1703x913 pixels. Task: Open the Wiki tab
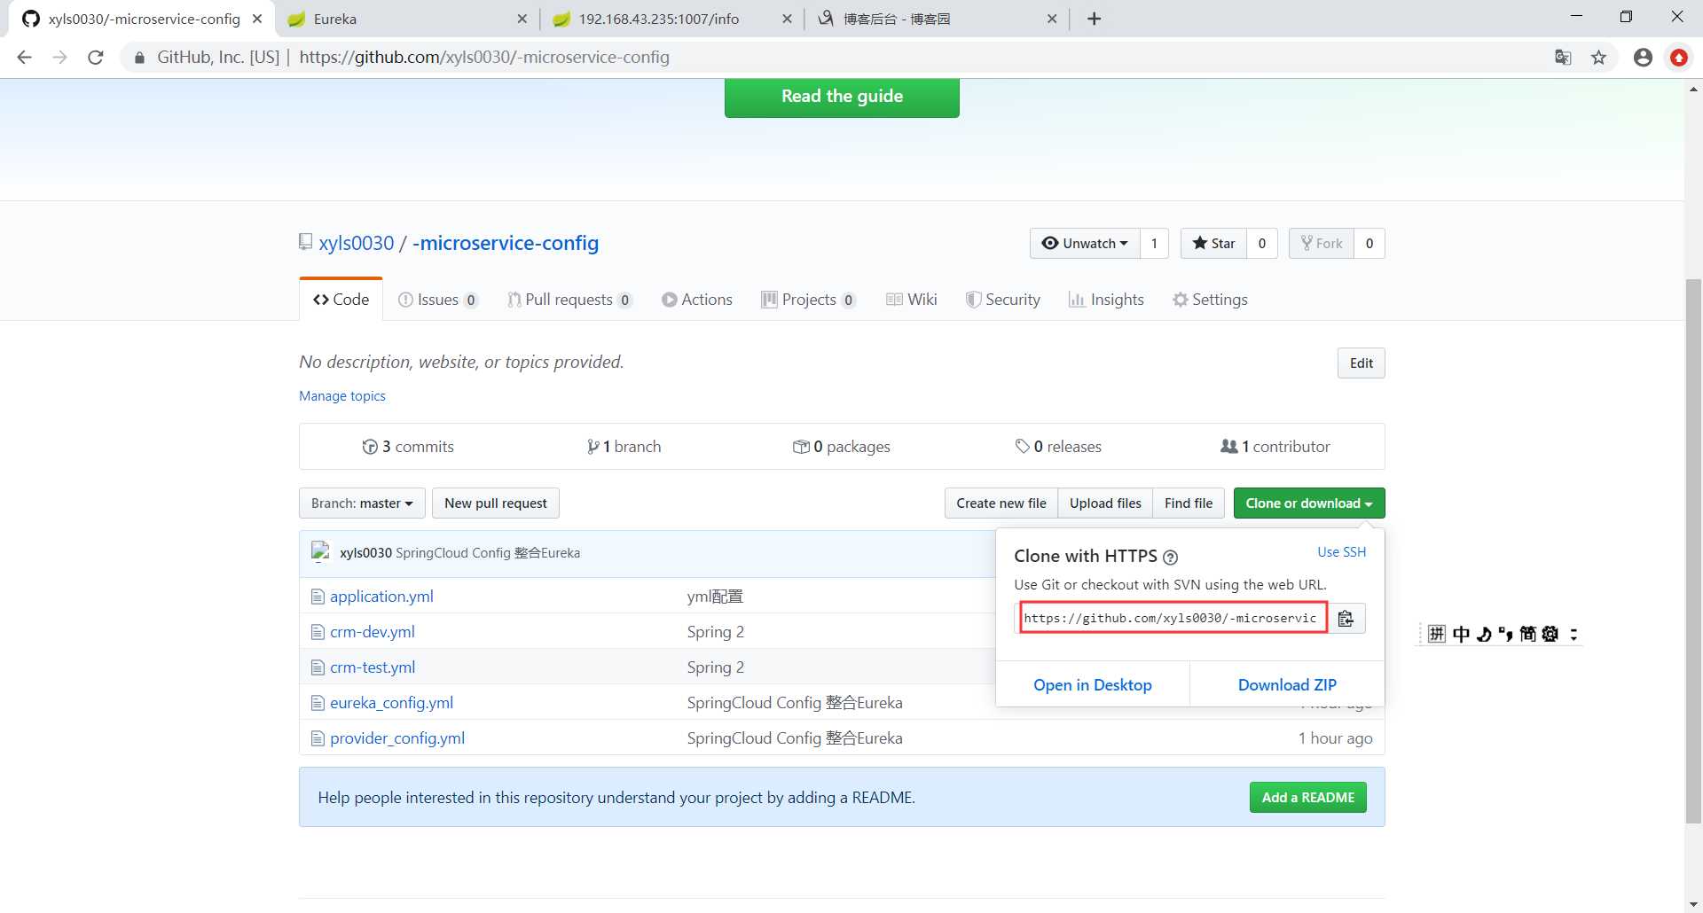[x=912, y=300]
